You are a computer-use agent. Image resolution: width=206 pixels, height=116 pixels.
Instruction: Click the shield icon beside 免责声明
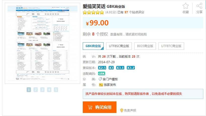click(x=122, y=110)
